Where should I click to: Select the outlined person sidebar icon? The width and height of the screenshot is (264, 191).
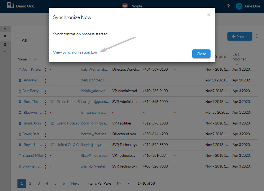click(5, 53)
